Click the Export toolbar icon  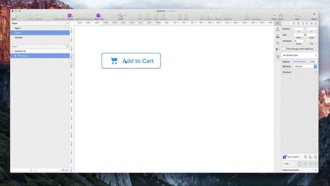point(314,15)
